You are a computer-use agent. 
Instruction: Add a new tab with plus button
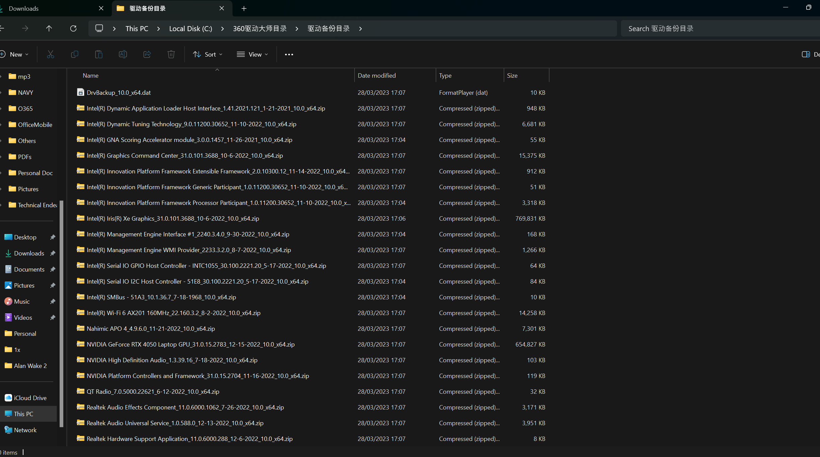244,8
